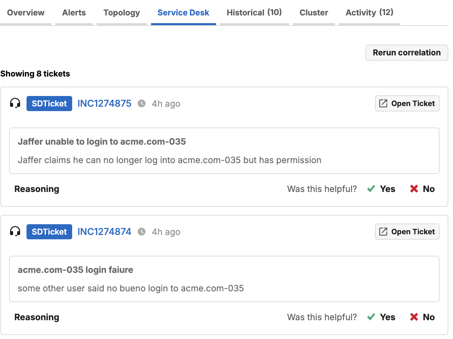Click the green checkmark icon on ticket INC1274875
The height and width of the screenshot is (339, 453).
click(371, 189)
